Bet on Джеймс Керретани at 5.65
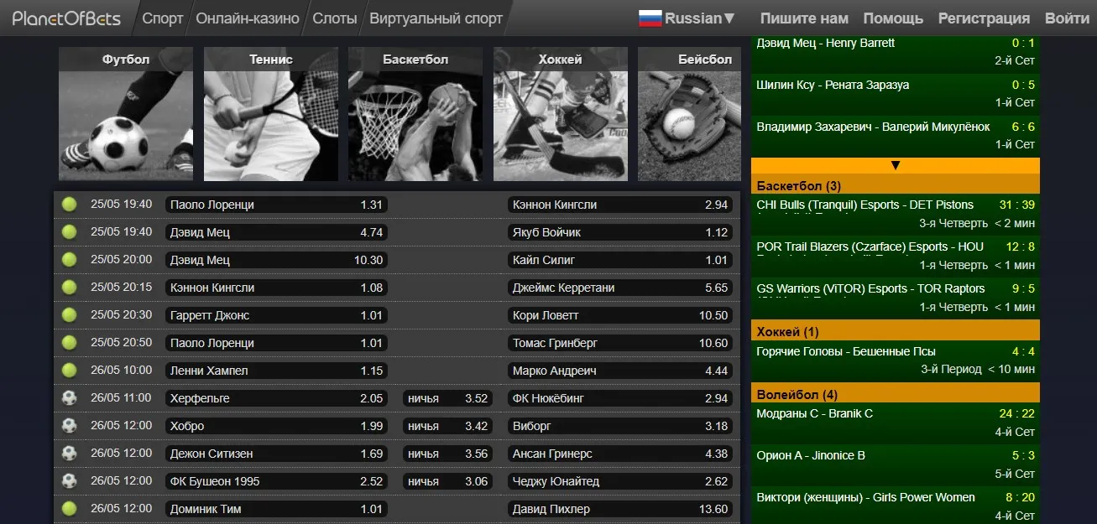The height and width of the screenshot is (524, 1097). tap(620, 288)
